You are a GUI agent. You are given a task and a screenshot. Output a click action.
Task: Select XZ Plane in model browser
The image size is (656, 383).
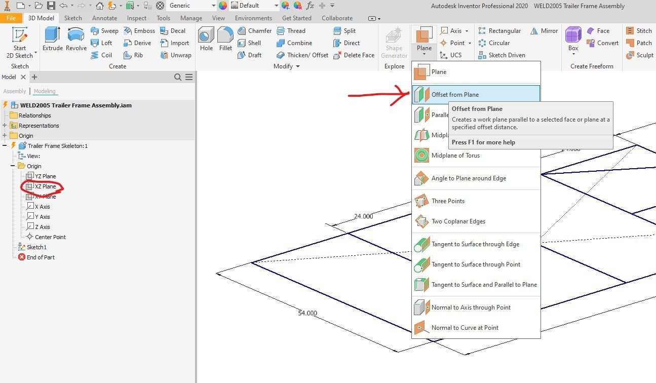pyautogui.click(x=41, y=186)
